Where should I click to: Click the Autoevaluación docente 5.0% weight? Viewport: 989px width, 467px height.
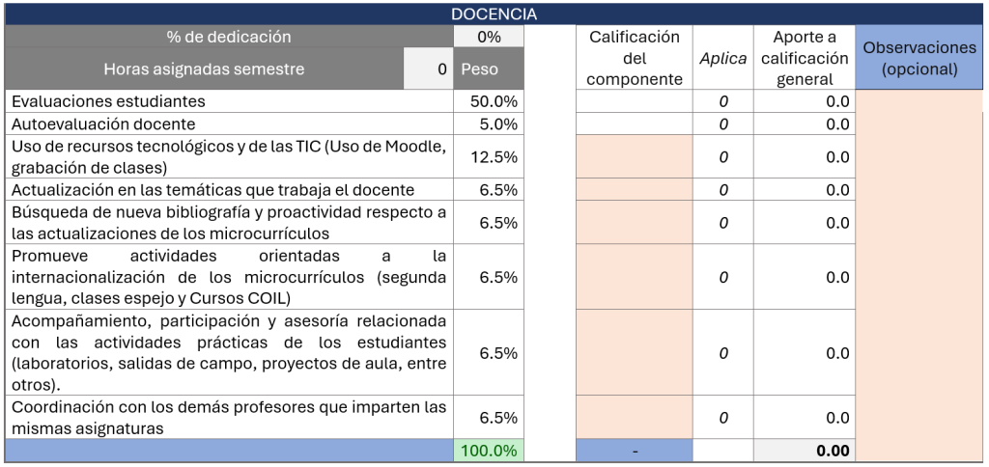(x=489, y=124)
